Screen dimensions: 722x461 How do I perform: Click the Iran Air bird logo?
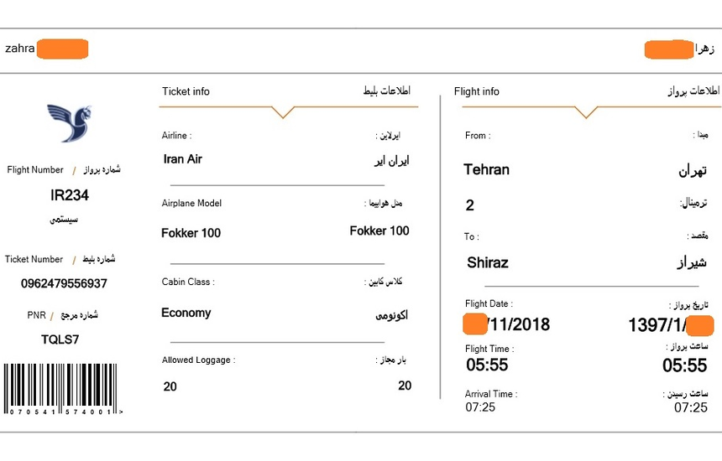click(x=69, y=122)
